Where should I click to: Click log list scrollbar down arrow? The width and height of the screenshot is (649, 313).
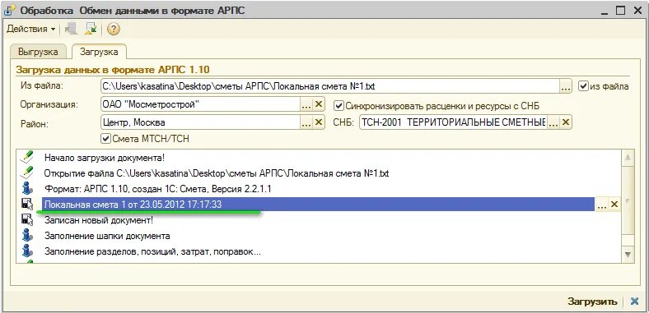[628, 254]
